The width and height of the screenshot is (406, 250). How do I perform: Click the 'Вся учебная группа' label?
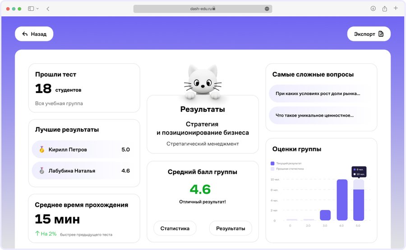(59, 103)
